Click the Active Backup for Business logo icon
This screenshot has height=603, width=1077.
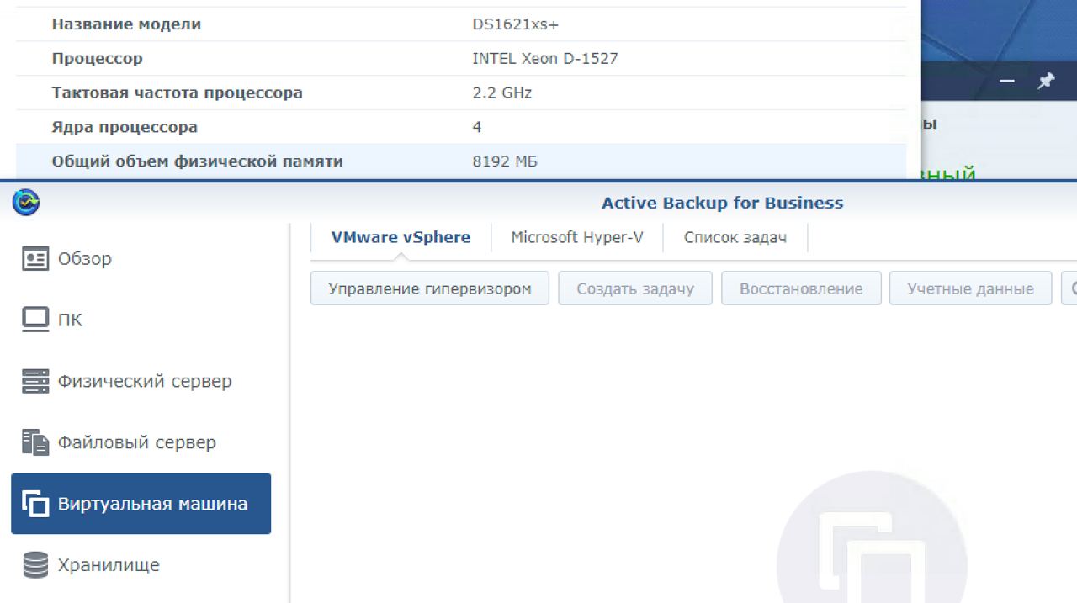pyautogui.click(x=26, y=203)
